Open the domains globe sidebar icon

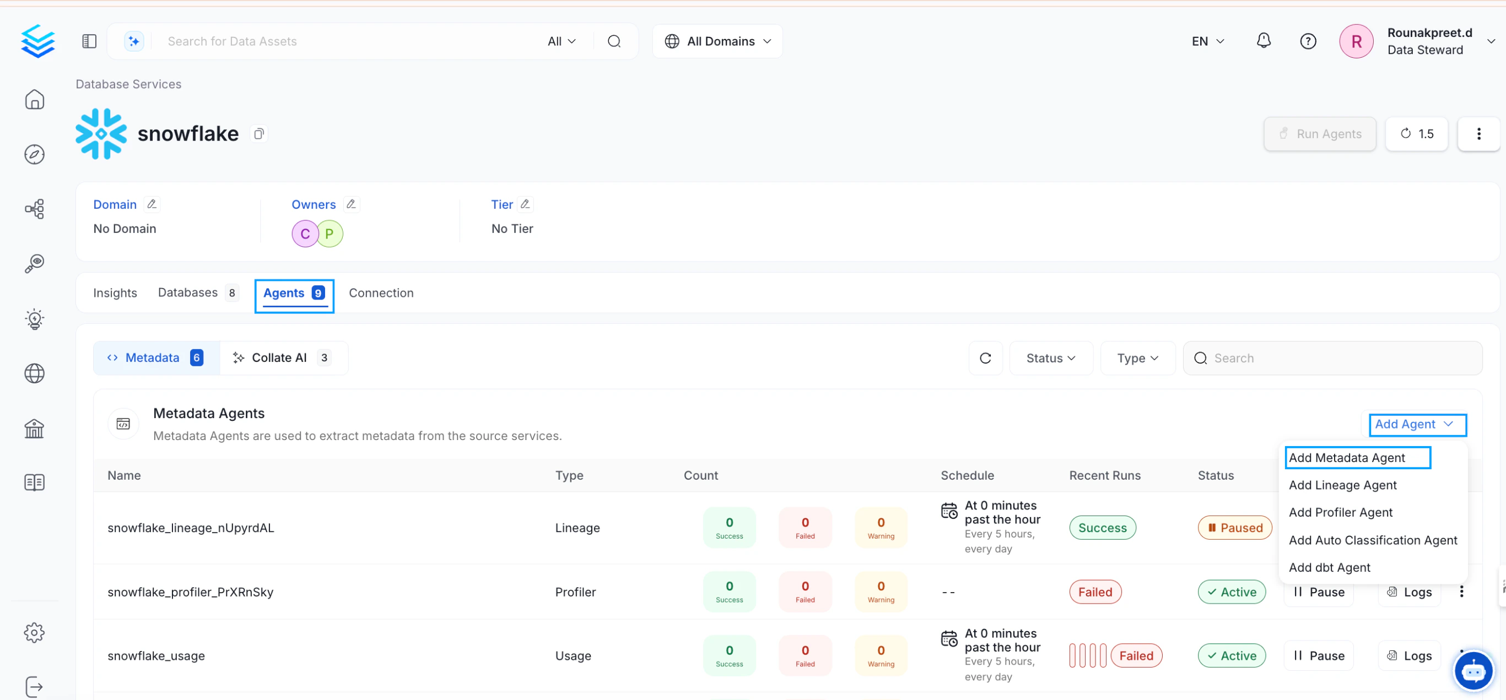click(35, 373)
